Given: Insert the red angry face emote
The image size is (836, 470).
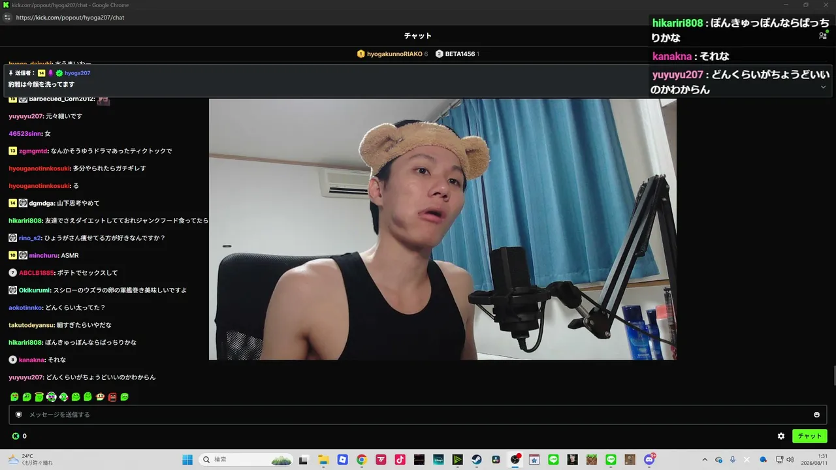Looking at the screenshot, I should point(112,397).
